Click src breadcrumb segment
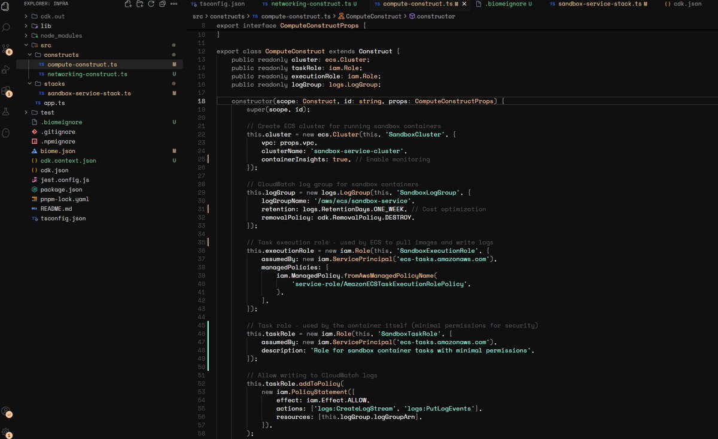The height and width of the screenshot is (439, 718). 197,16
